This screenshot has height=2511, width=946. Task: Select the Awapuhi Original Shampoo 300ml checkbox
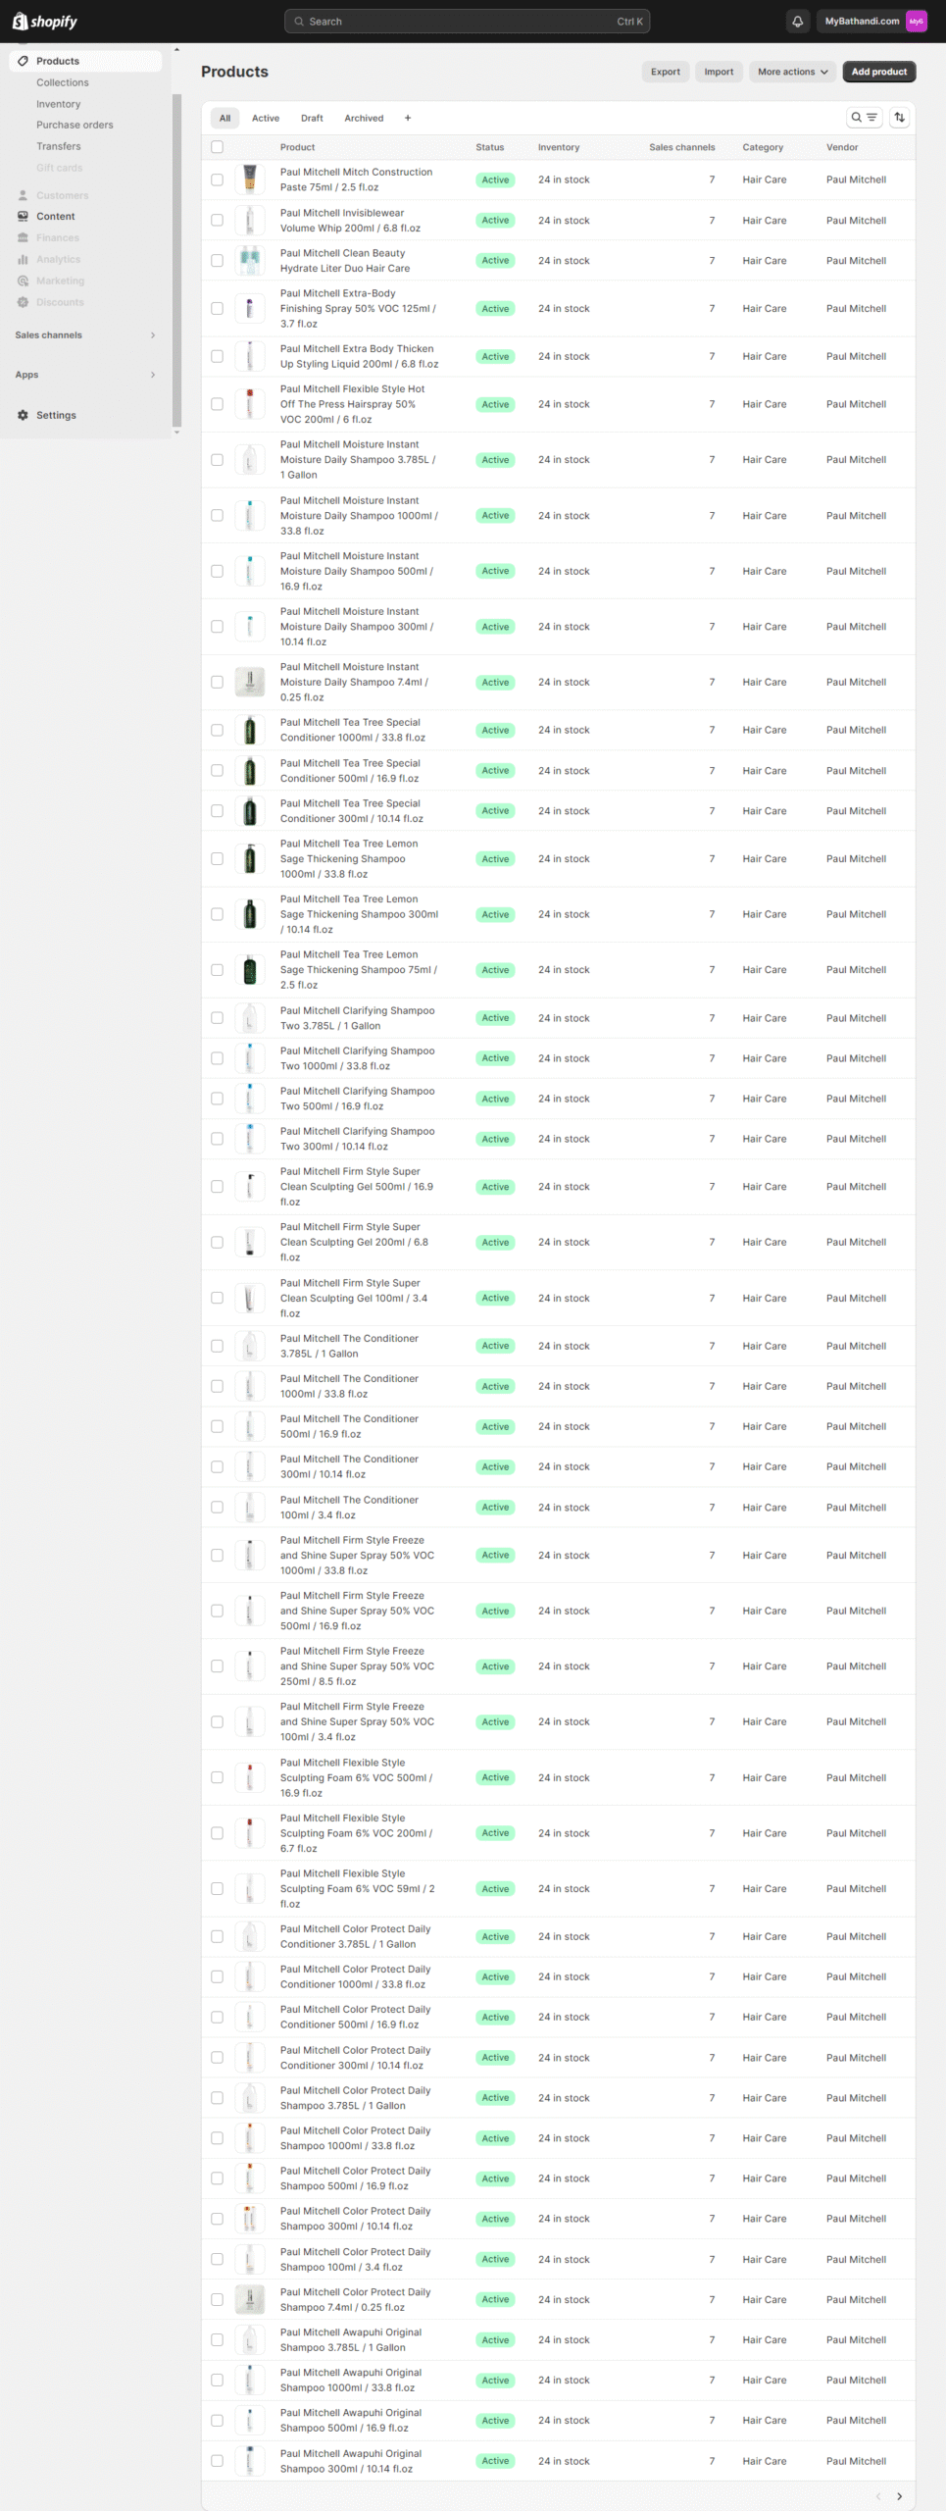(x=217, y=2461)
